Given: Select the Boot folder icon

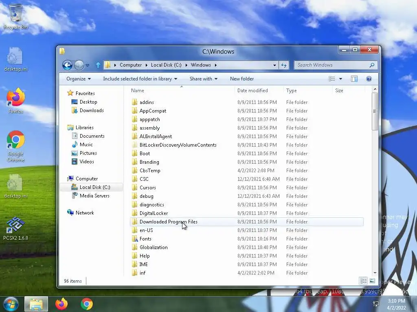Looking at the screenshot, I should [x=134, y=153].
